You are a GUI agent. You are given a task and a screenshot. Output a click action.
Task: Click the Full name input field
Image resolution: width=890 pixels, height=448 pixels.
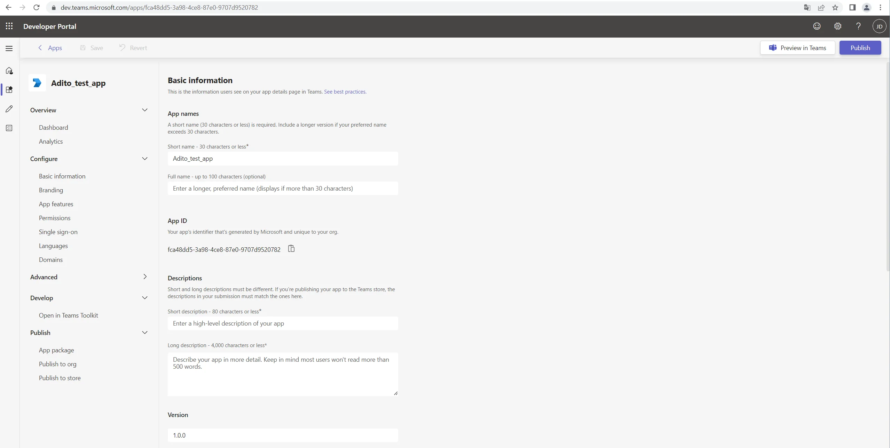(283, 189)
